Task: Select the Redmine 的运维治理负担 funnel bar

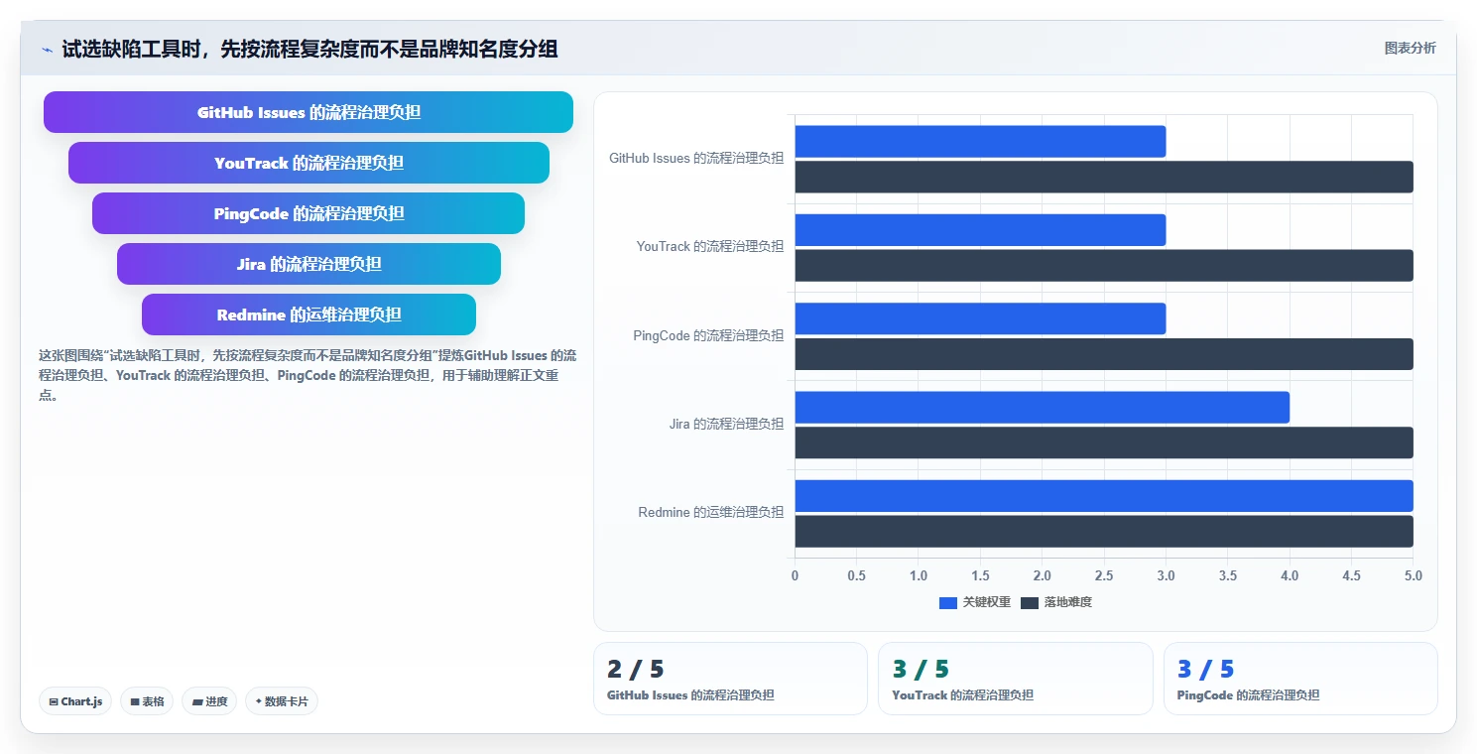Action: (x=308, y=314)
